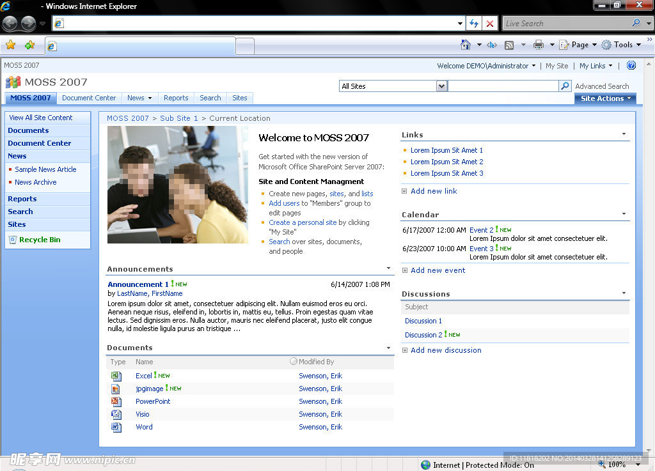Click the PowerPoint document type icon
This screenshot has width=655, height=471.
coord(116,402)
